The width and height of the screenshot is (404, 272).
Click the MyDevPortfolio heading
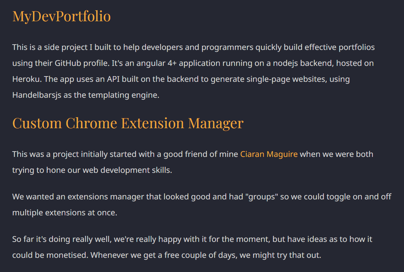pos(61,16)
